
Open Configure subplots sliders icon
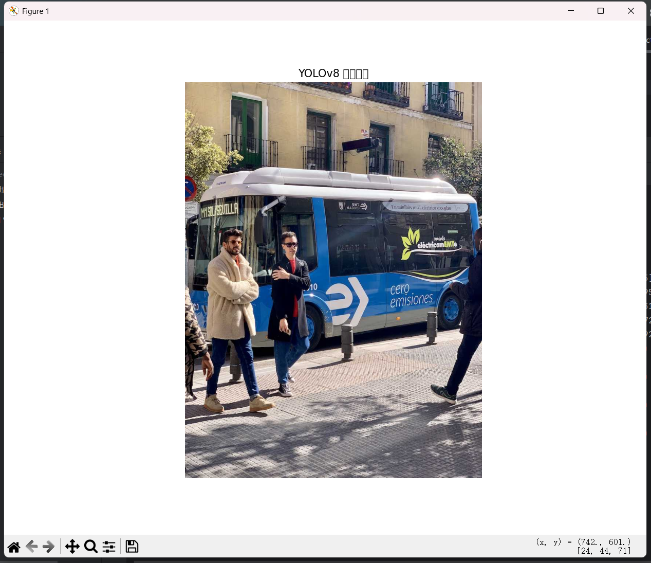pos(109,547)
